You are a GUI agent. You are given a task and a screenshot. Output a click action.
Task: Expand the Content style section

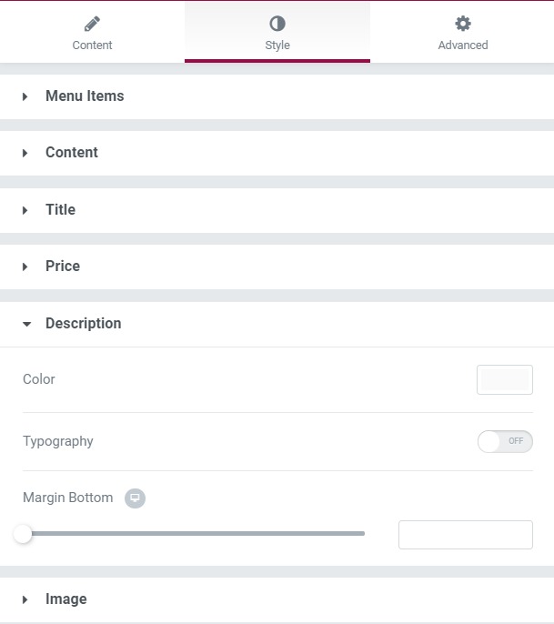(277, 153)
